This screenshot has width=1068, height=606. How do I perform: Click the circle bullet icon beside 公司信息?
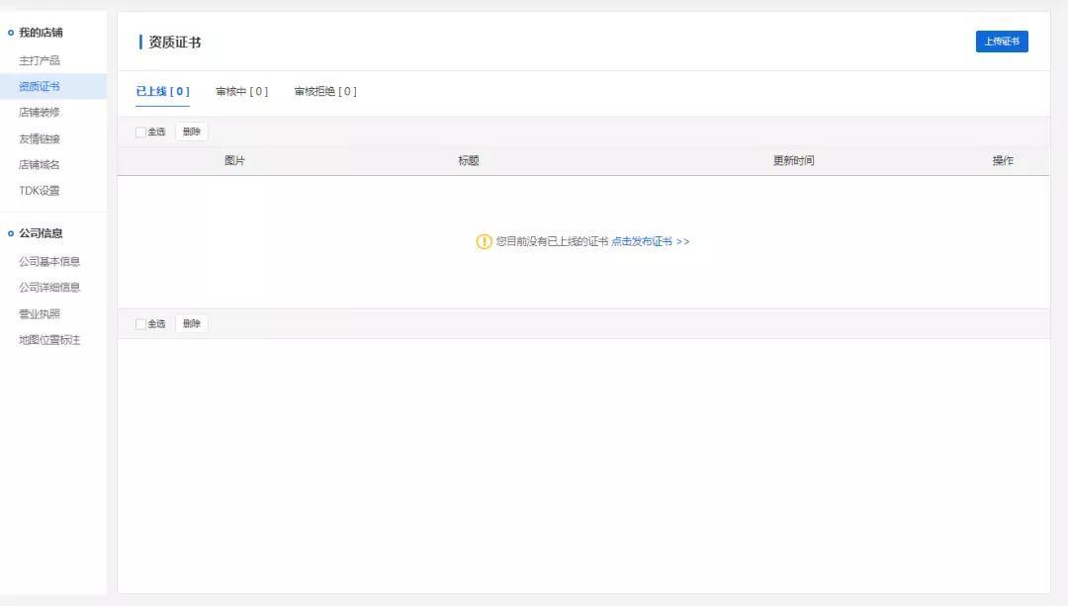coord(11,233)
